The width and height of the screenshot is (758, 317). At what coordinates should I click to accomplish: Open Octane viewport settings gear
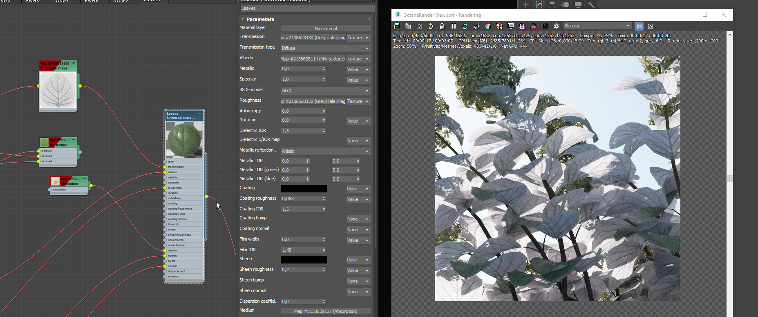tap(557, 26)
